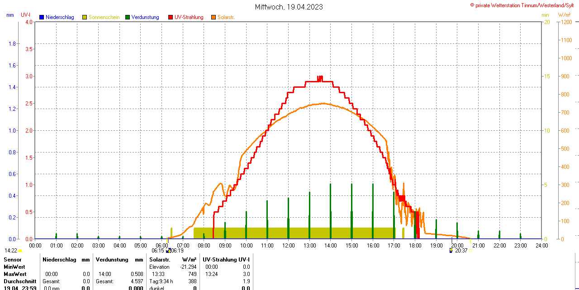Click the sunset icon left of 20:37

click(x=451, y=250)
